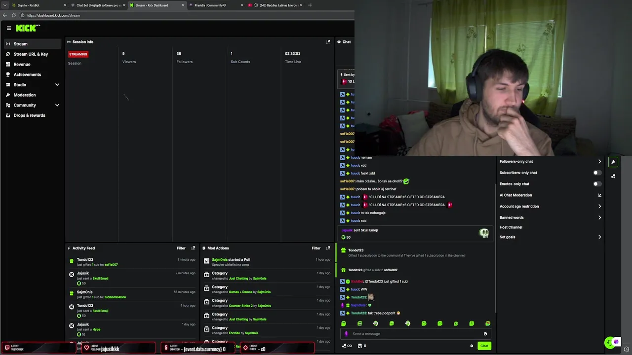Click the Viewers count 9
The image size is (632, 355).
tap(123, 54)
